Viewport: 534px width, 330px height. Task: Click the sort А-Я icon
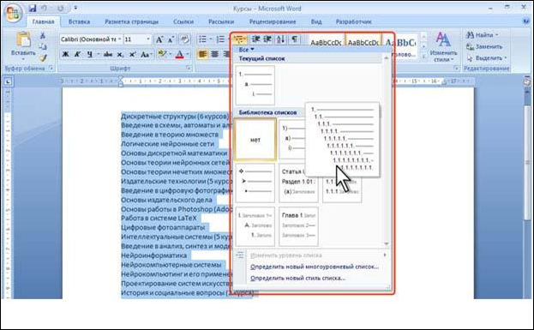click(x=280, y=39)
